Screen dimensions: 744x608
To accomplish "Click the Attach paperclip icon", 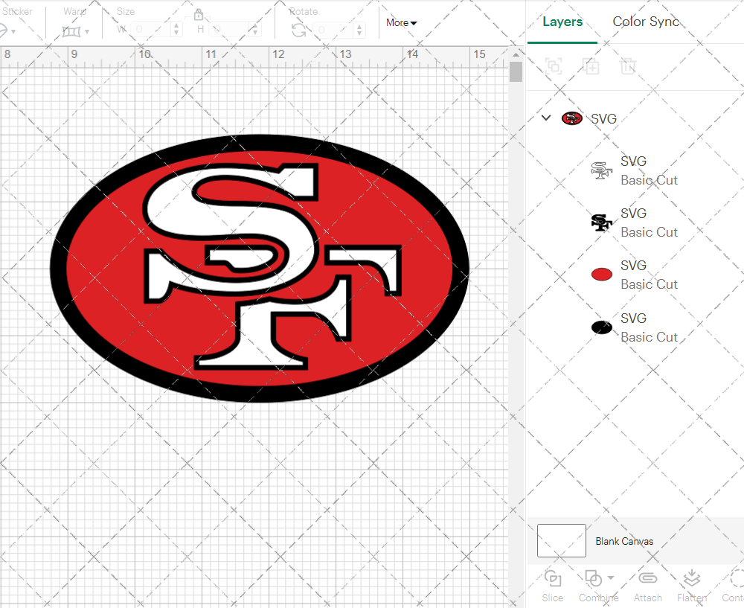I will click(647, 579).
